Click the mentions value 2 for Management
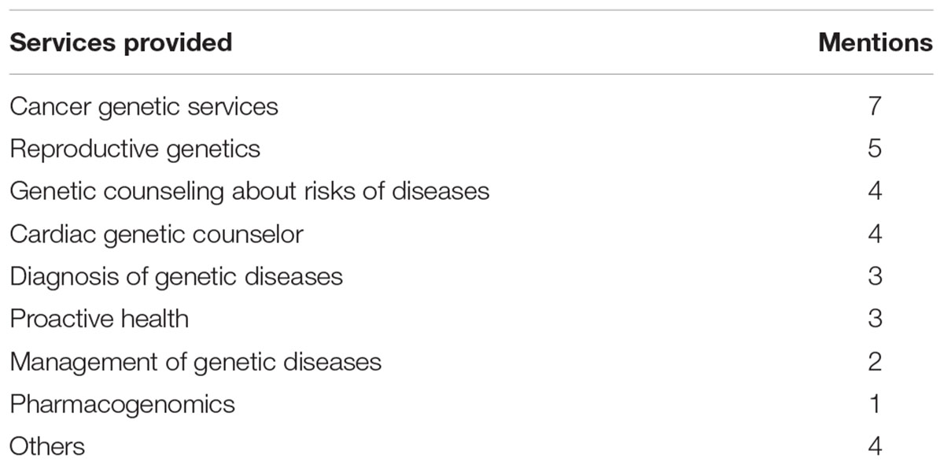944x465 pixels. [x=875, y=362]
